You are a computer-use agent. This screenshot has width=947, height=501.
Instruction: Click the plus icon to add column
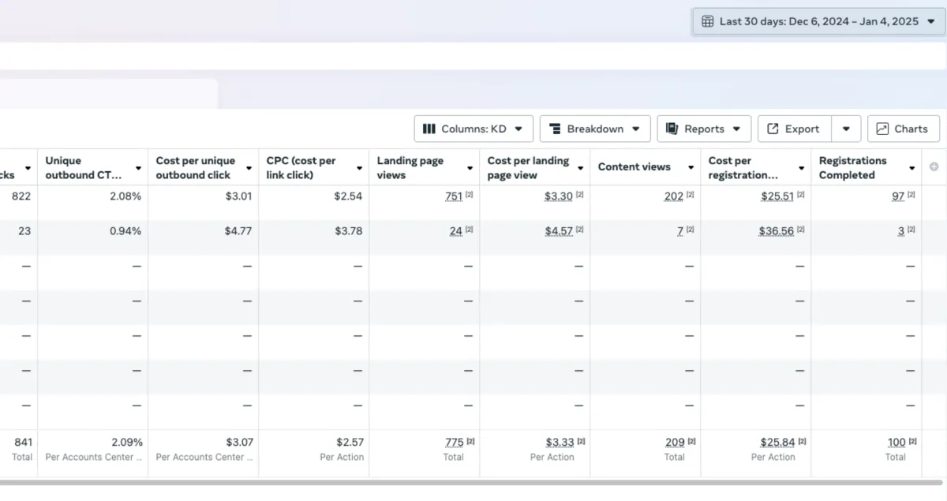pyautogui.click(x=934, y=167)
